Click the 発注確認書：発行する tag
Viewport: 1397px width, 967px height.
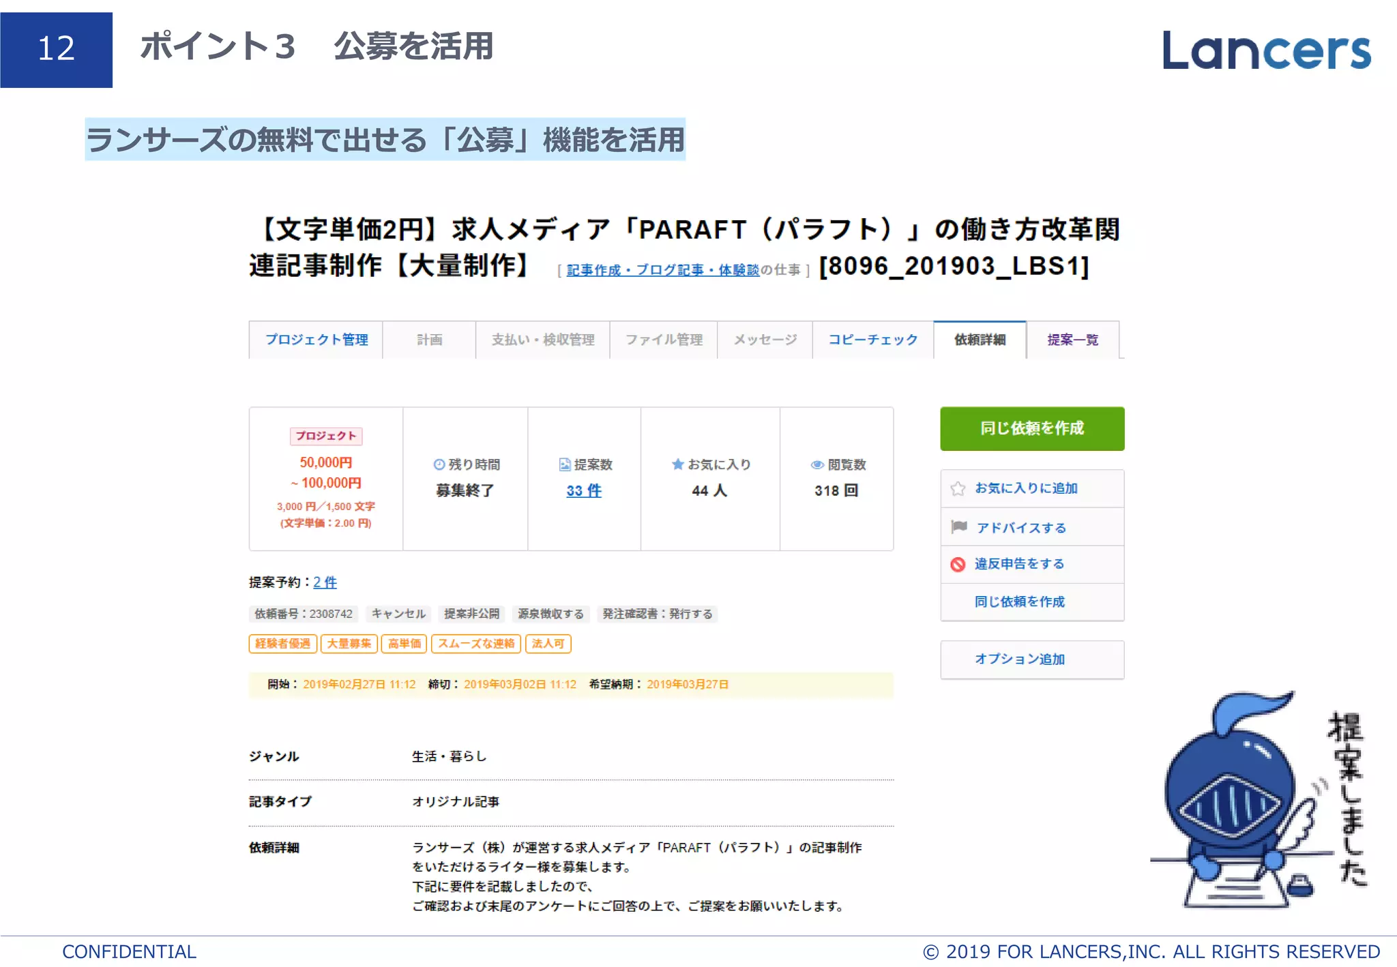pyautogui.click(x=658, y=614)
